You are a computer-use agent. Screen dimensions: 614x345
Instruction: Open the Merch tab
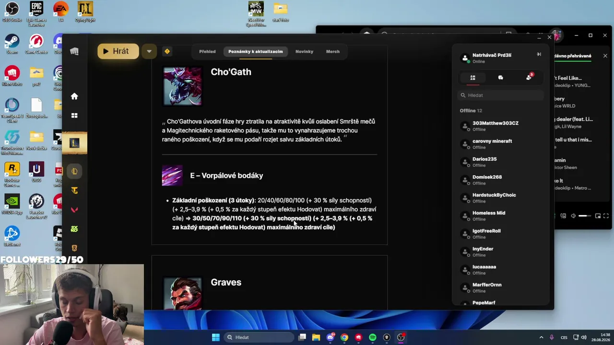333,51
